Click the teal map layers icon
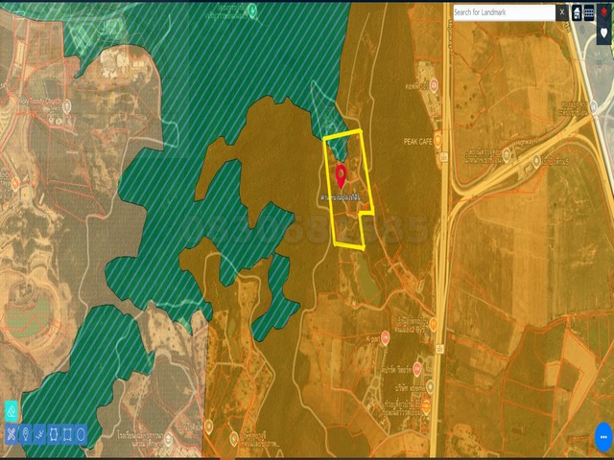The height and width of the screenshot is (460, 614). [x=12, y=410]
